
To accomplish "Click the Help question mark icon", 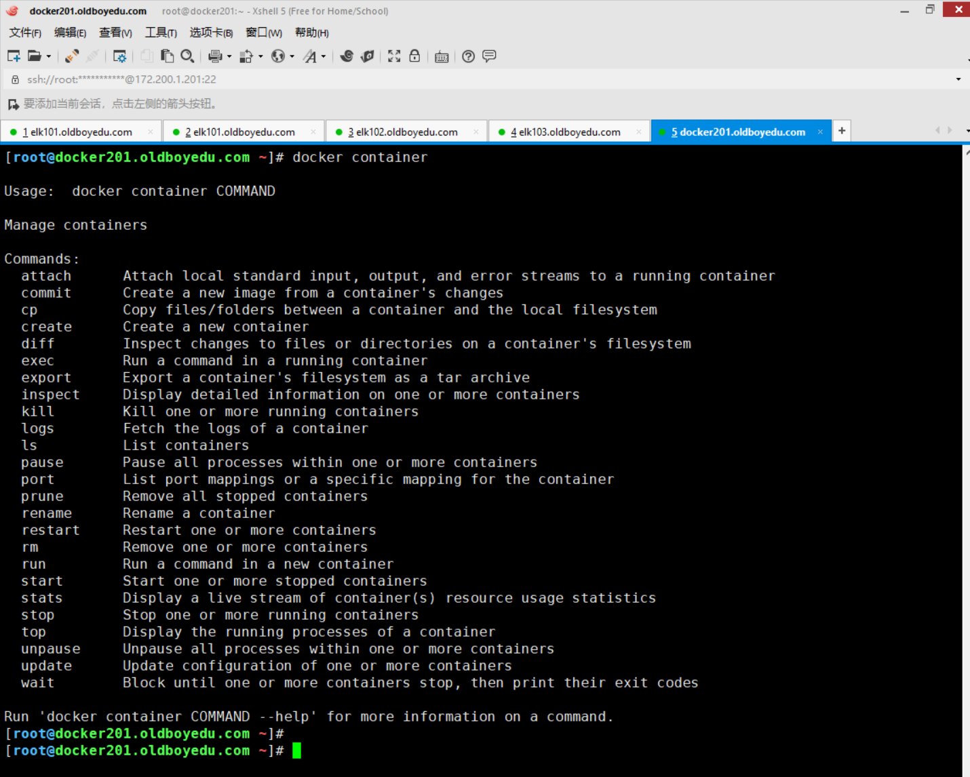I will tap(468, 56).
